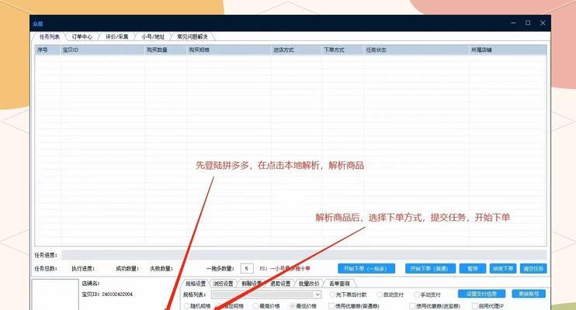The image size is (576, 310).
Task: Choose the 随机规格 radio option
Action: click(198, 306)
